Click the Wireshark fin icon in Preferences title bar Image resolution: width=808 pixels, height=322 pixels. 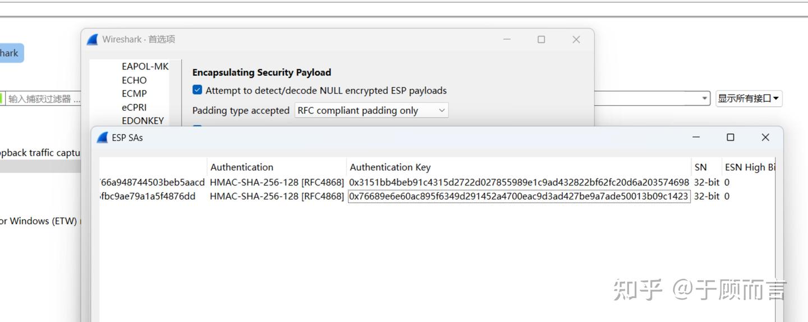point(93,39)
